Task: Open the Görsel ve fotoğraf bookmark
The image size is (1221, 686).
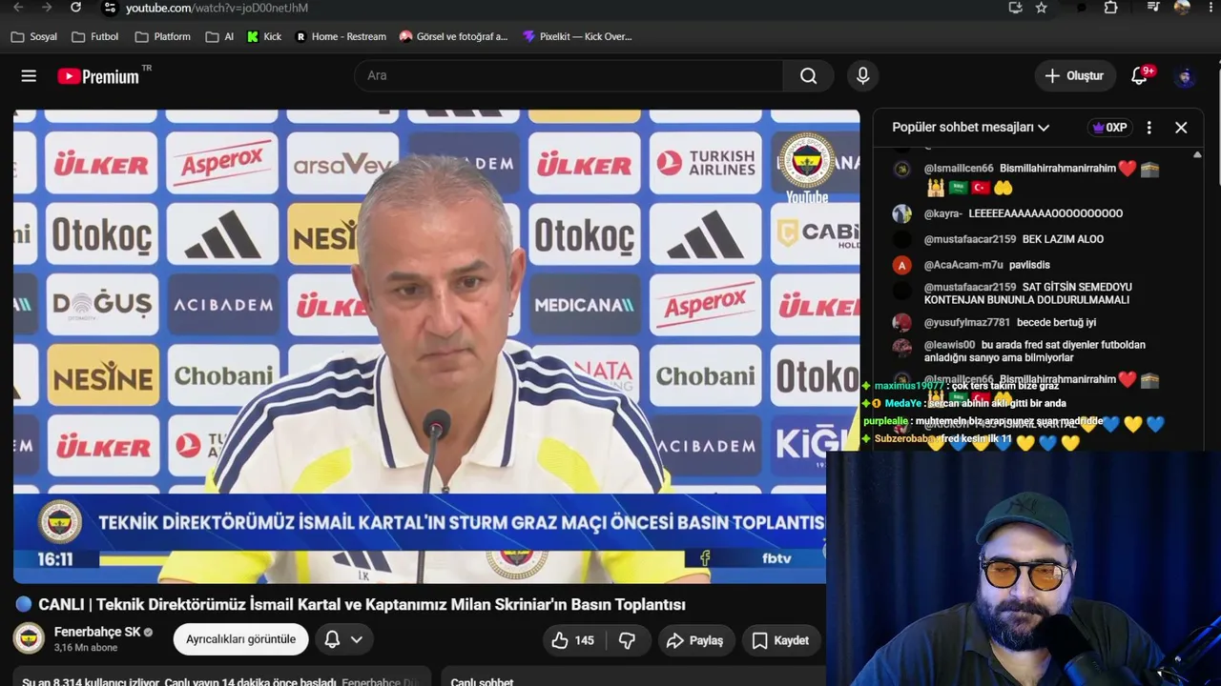Action: pos(454,37)
